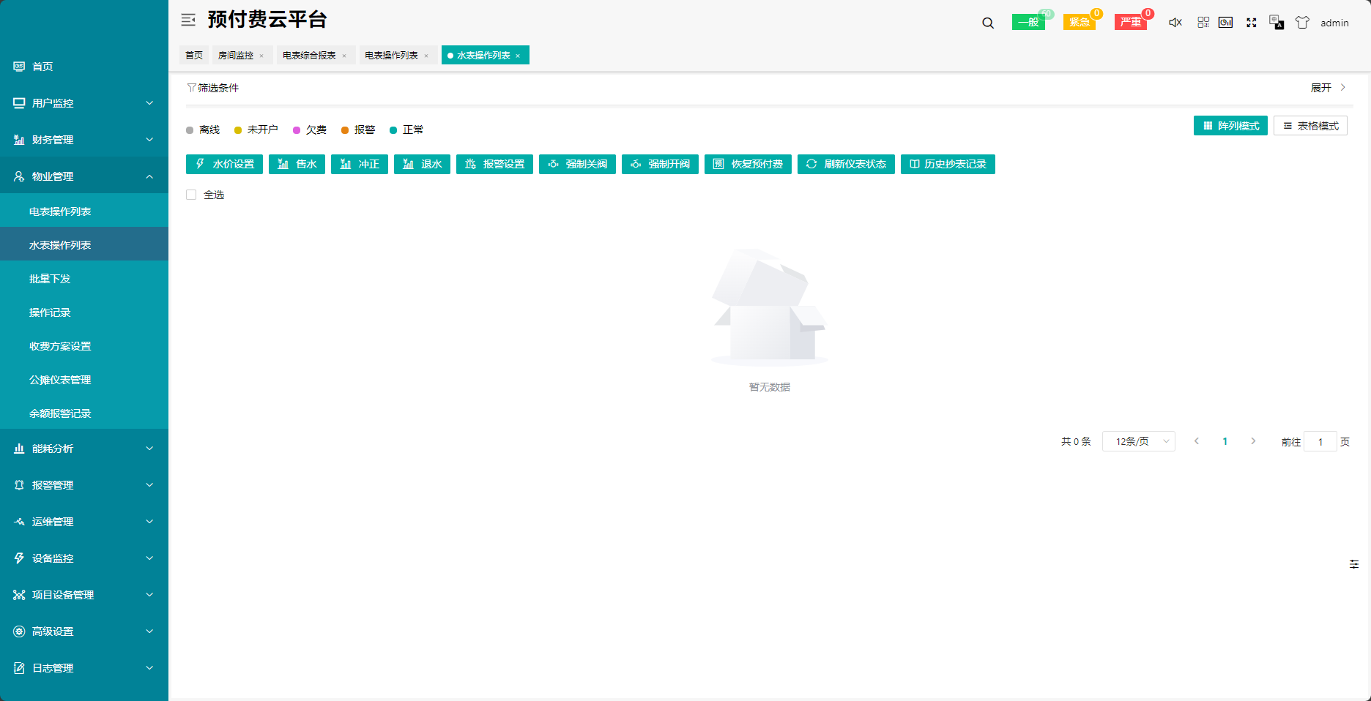The height and width of the screenshot is (701, 1371).
Task: Open the language translation icon
Action: 1277,23
